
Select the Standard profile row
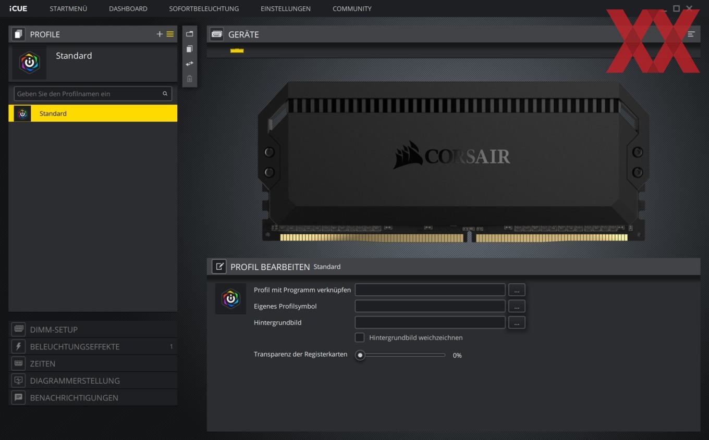(93, 114)
